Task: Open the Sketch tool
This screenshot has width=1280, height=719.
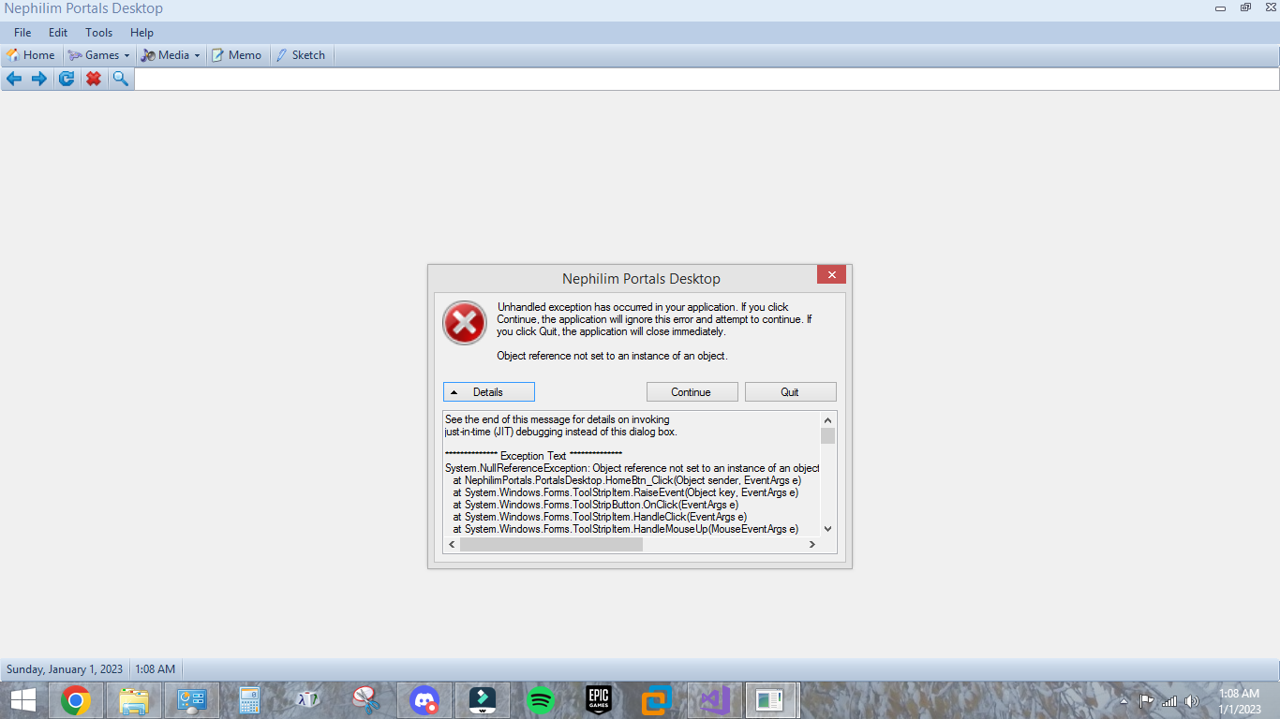Action: coord(301,54)
